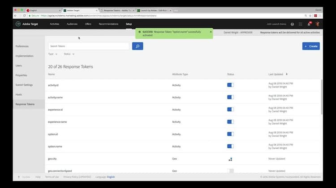Click the Create button
The height and width of the screenshot is (188, 336).
click(x=311, y=46)
